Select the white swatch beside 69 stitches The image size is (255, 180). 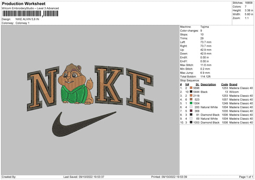point(191,118)
